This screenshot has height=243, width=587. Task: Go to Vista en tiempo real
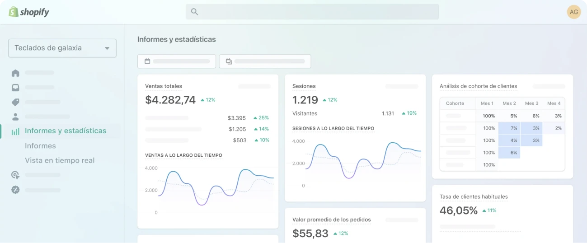click(x=60, y=160)
